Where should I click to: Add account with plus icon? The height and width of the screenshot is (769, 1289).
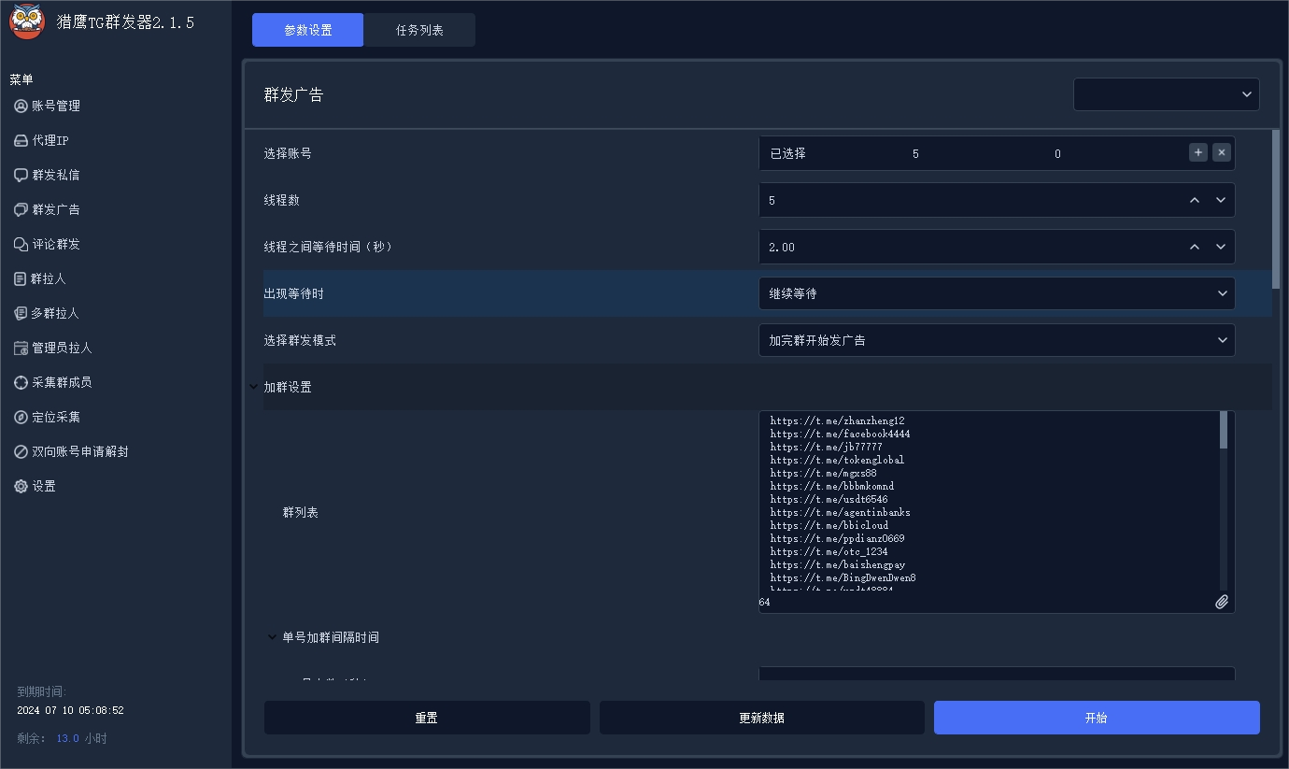click(x=1198, y=152)
